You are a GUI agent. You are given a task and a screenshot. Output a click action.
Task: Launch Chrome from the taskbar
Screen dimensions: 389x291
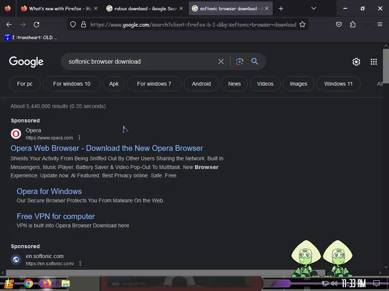tap(28, 283)
